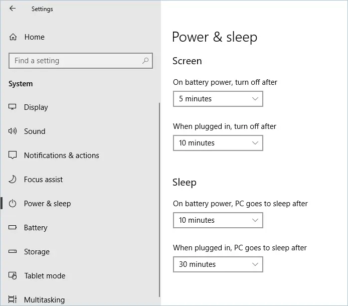Click the search magnifier icon
The width and height of the screenshot is (348, 306).
pos(145,61)
